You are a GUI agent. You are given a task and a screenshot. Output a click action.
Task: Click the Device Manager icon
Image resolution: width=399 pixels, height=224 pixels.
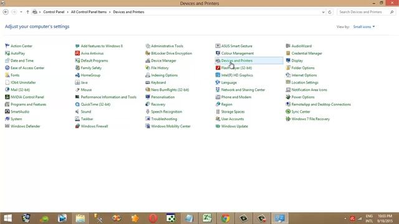pyautogui.click(x=148, y=60)
